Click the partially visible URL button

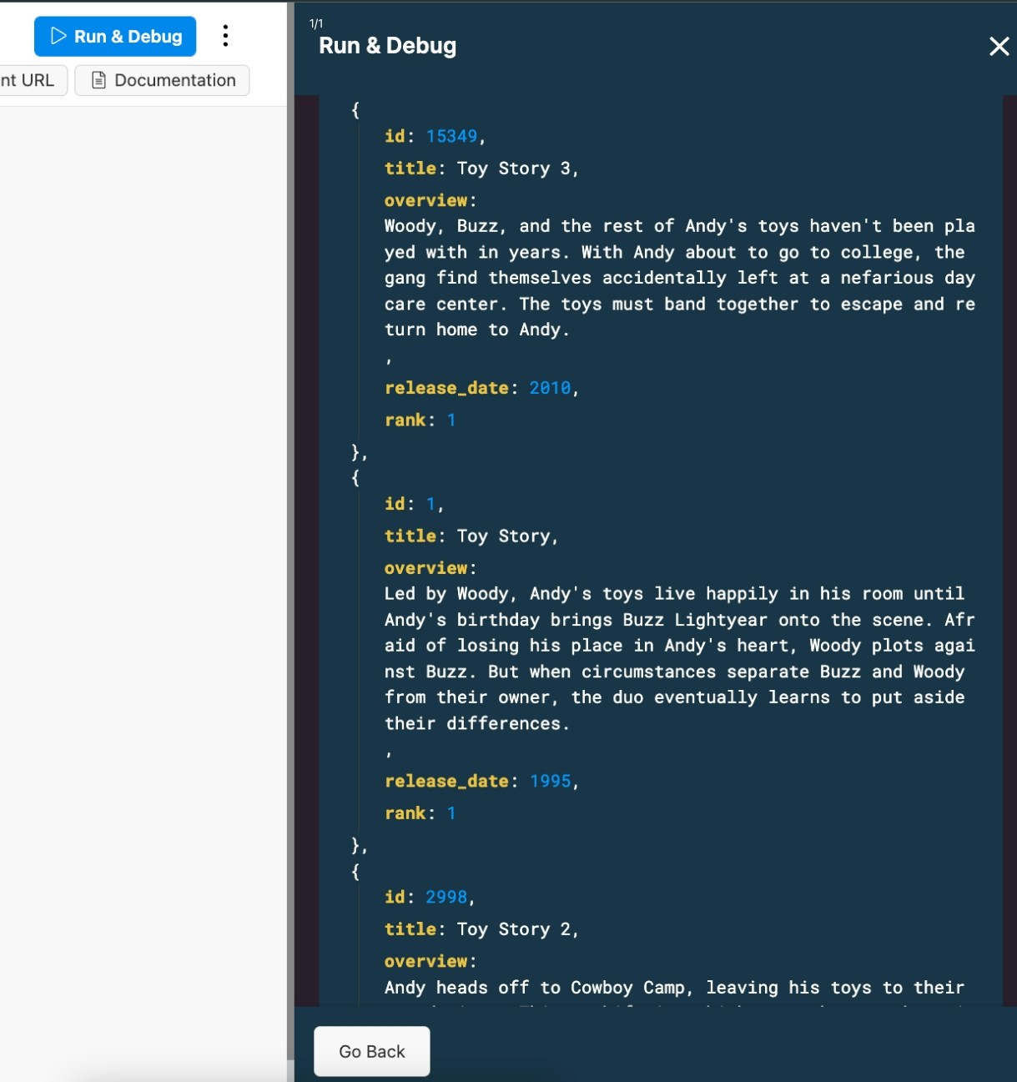[x=32, y=80]
